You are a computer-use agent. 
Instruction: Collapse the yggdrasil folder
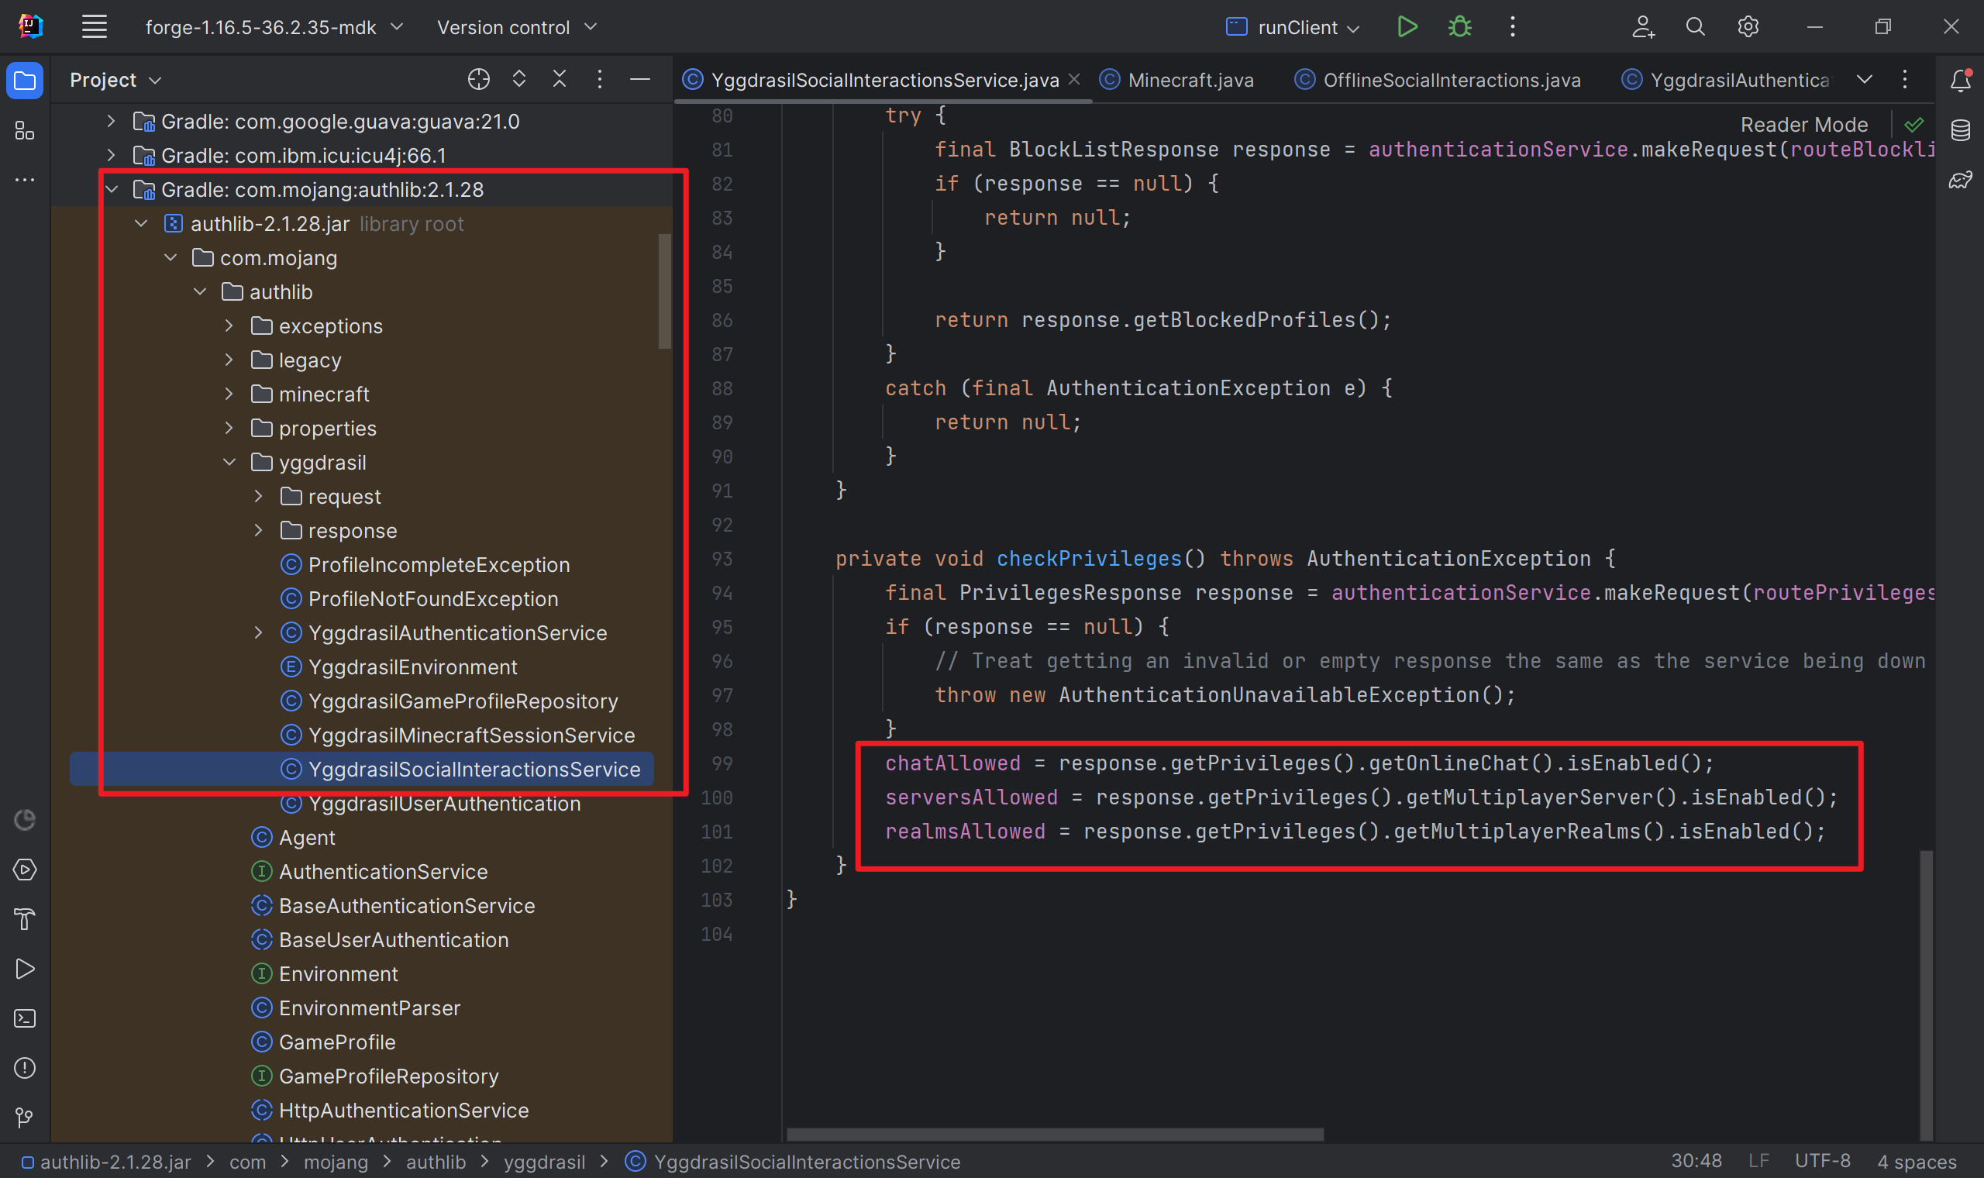229,462
